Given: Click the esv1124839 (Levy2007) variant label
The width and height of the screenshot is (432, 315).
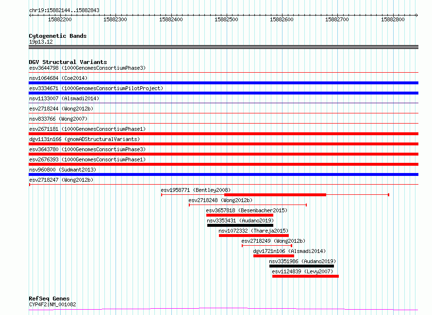Looking at the screenshot, I should pyautogui.click(x=302, y=271).
